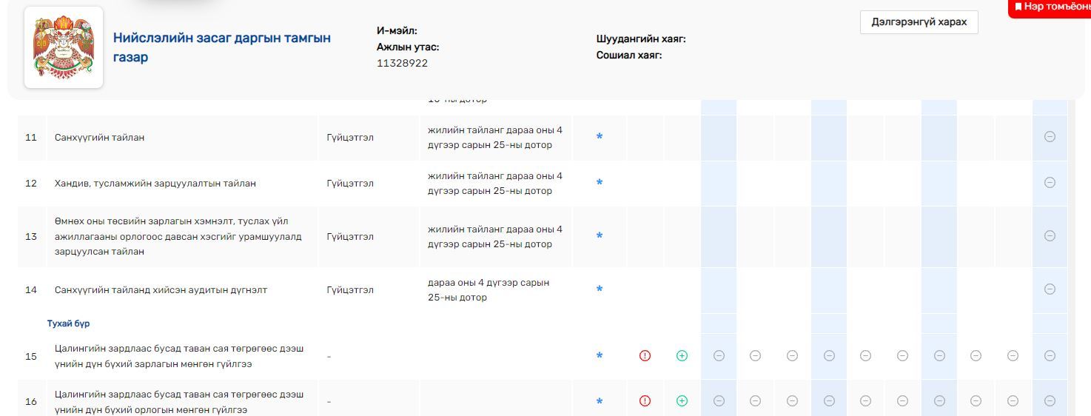The height and width of the screenshot is (416, 1091).
Task: Click the organization emblem thumbnail
Action: click(x=64, y=47)
